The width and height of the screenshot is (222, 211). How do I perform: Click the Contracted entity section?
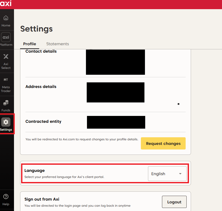click(x=43, y=122)
